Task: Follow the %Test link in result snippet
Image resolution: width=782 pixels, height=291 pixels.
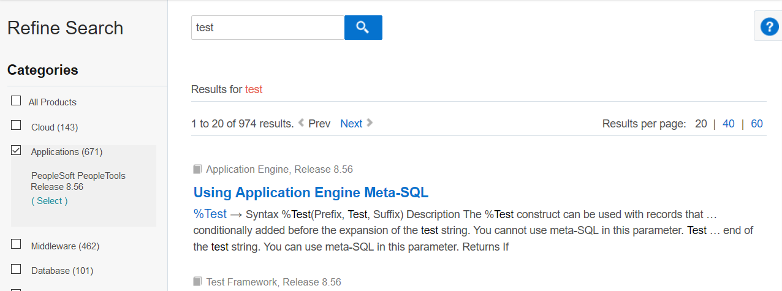Action: [210, 214]
